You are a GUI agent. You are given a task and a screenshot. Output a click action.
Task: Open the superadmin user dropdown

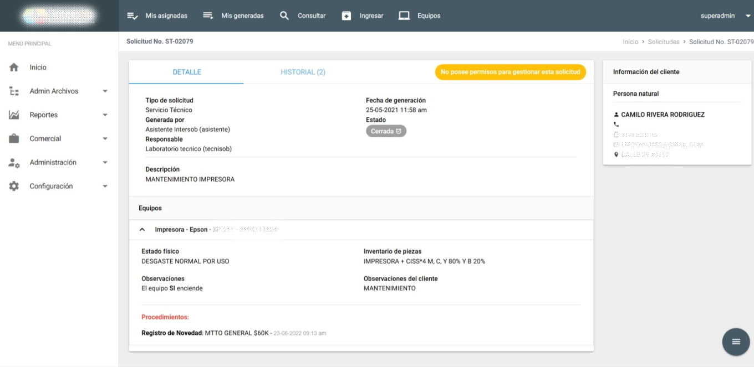[x=725, y=15]
